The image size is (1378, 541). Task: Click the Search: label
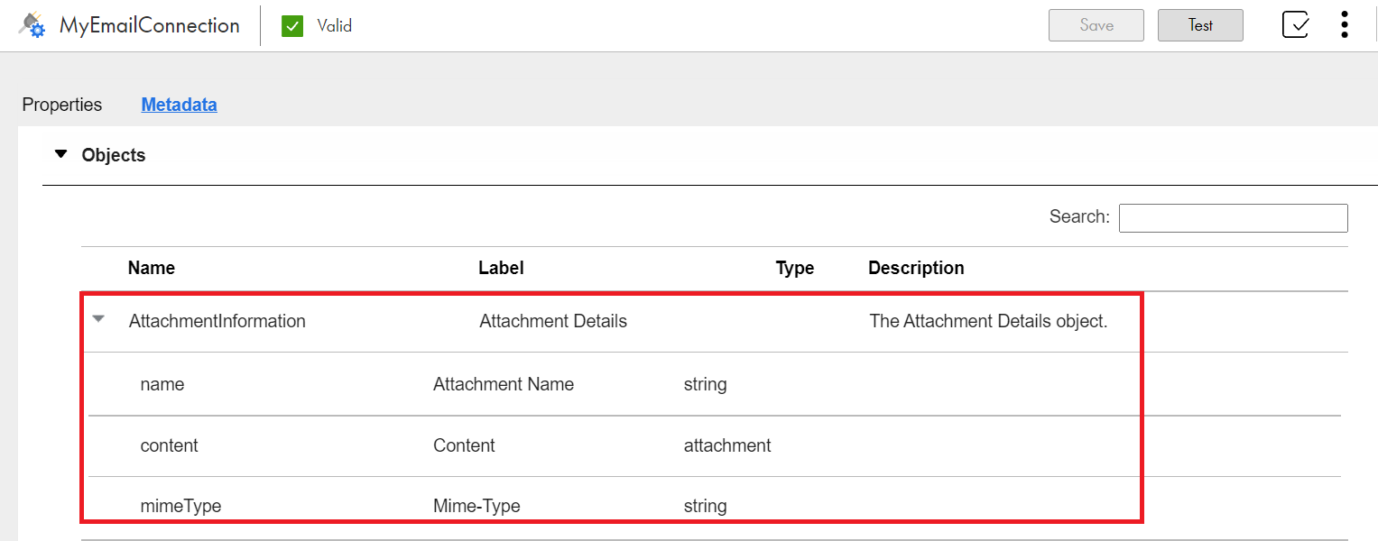(1079, 216)
